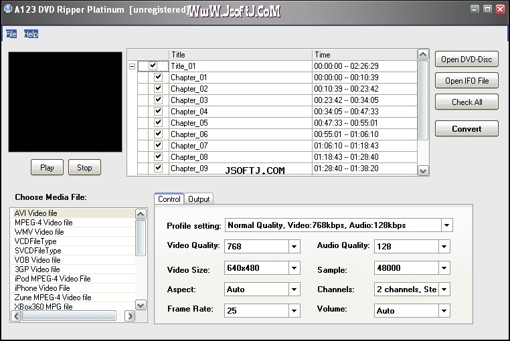Image resolution: width=510 pixels, height=341 pixels.
Task: Open the Profile setting dropdown
Action: pyautogui.click(x=446, y=225)
